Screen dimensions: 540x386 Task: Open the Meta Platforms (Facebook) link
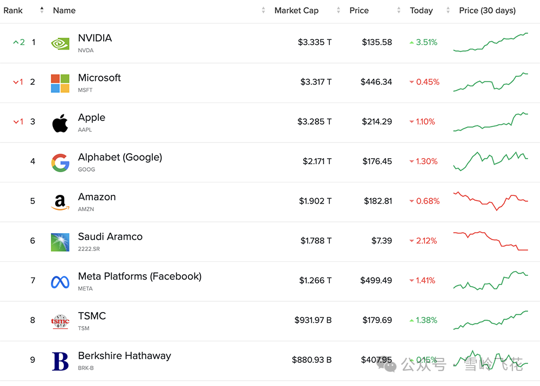[x=139, y=276]
